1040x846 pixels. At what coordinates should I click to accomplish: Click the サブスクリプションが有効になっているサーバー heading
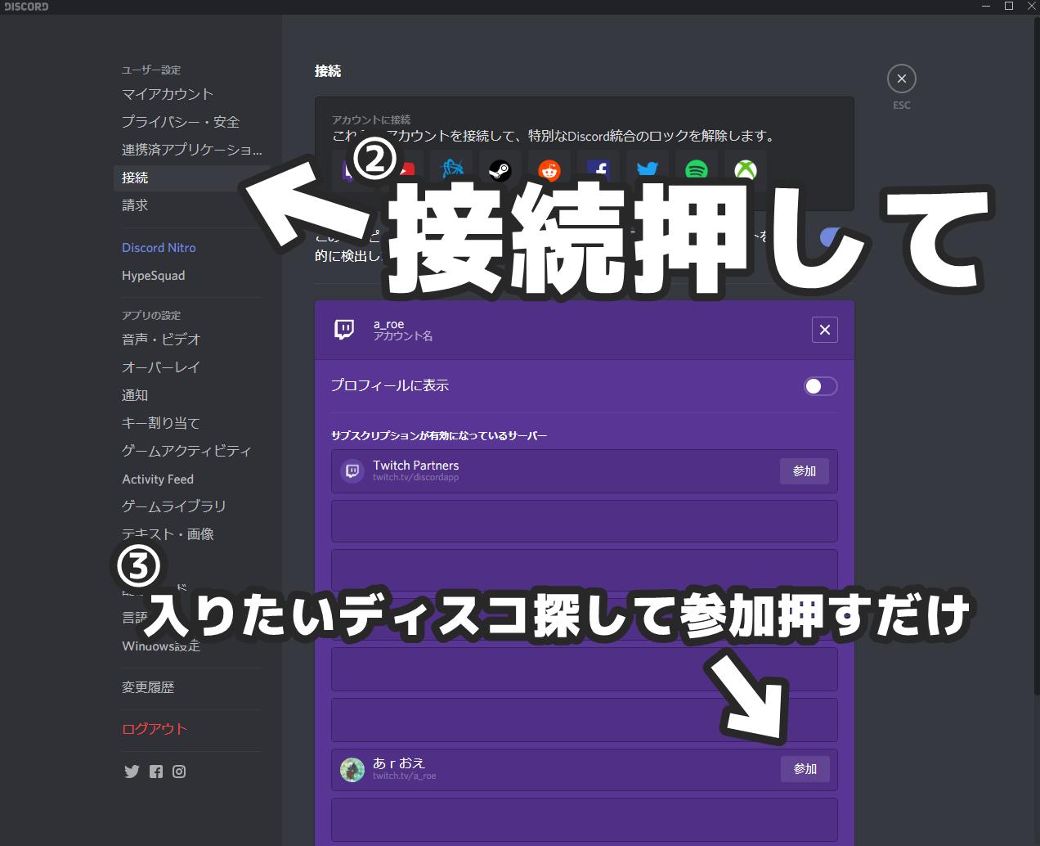coord(439,435)
